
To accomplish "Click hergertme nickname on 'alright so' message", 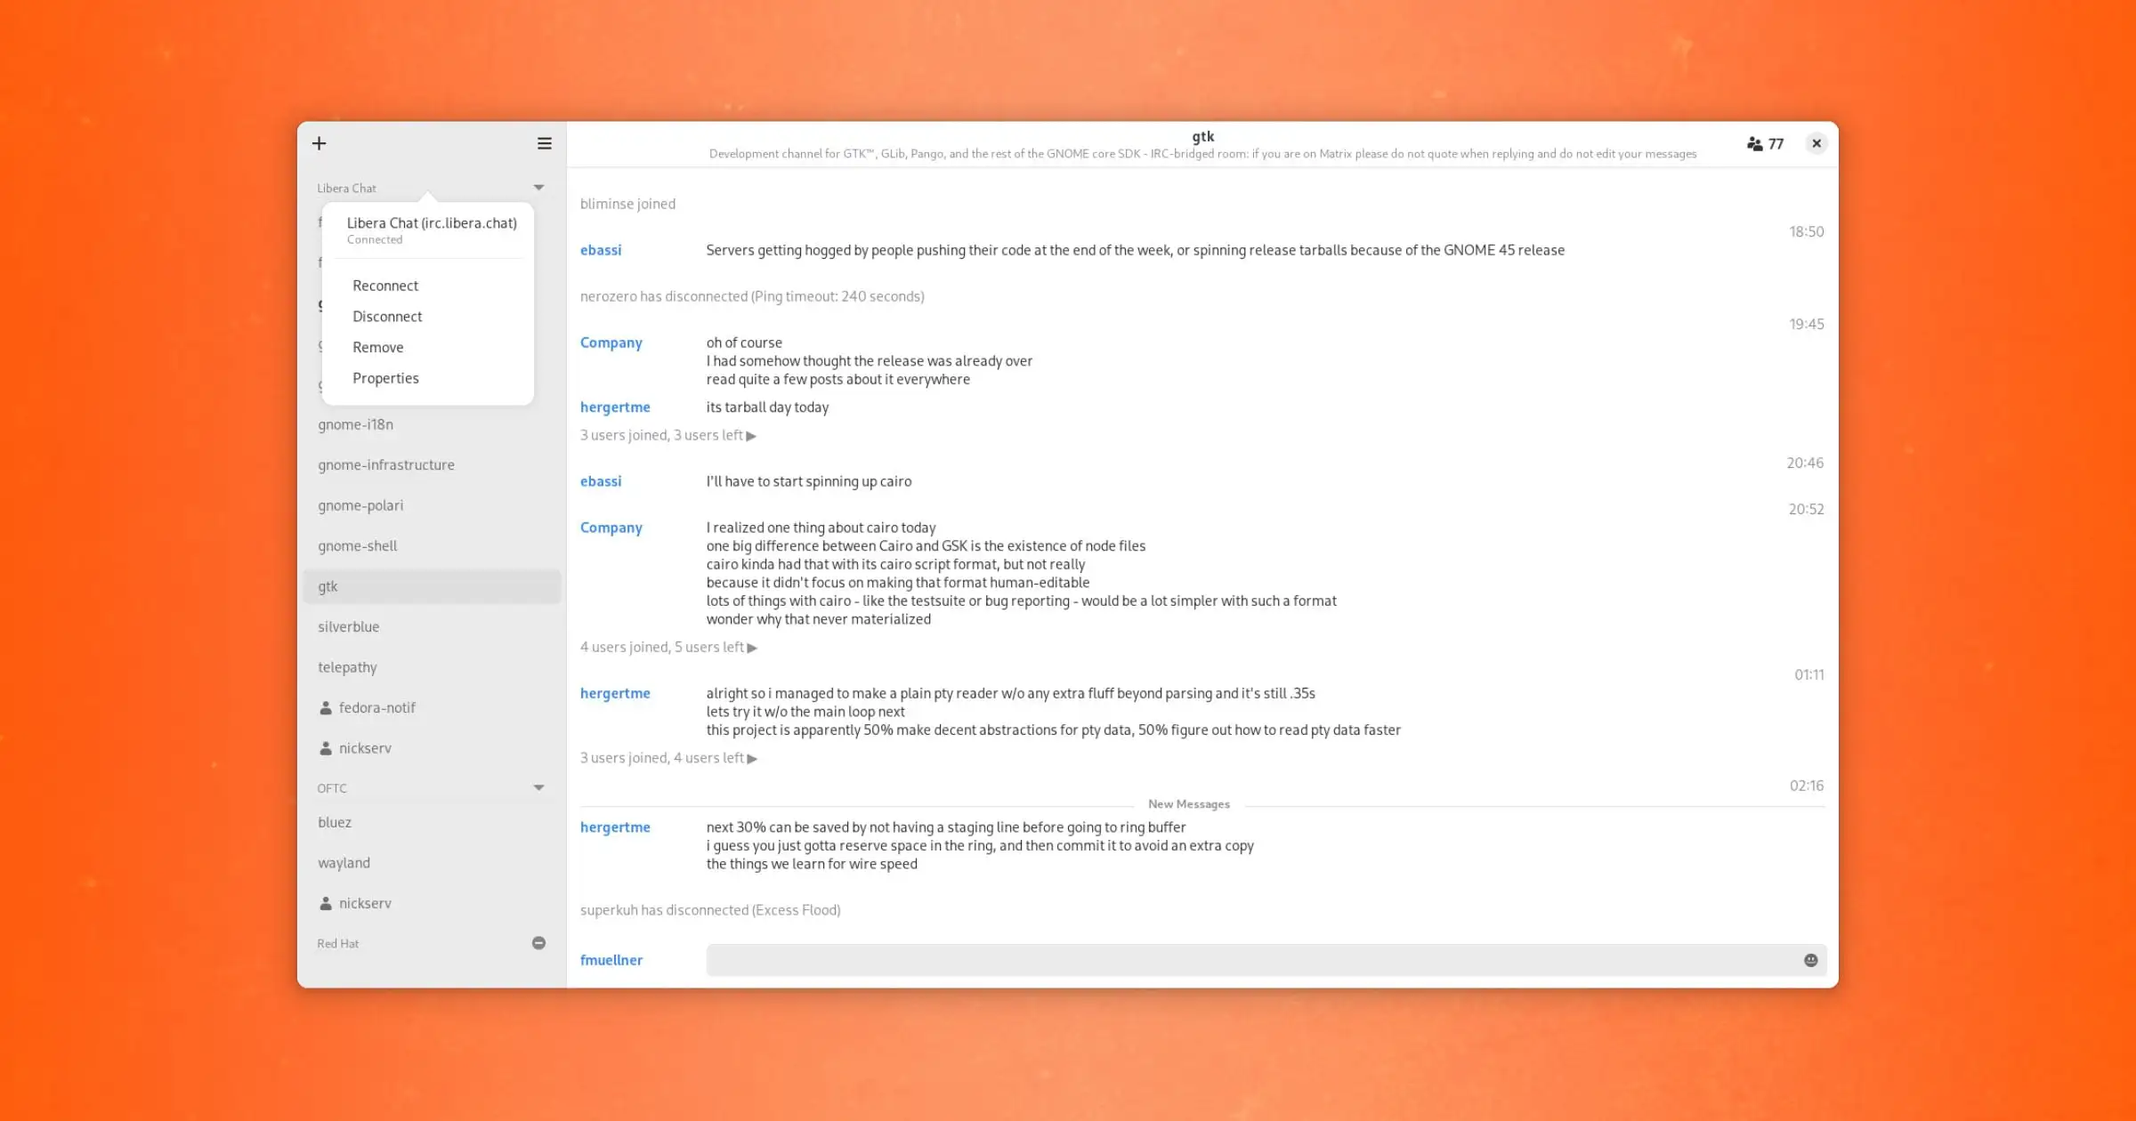I will (615, 693).
